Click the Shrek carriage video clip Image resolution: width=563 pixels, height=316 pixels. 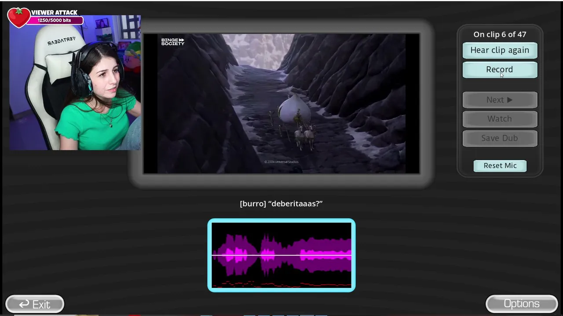click(281, 104)
